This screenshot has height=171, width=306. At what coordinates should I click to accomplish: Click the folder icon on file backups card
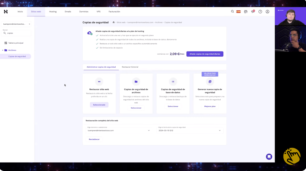[136, 82]
